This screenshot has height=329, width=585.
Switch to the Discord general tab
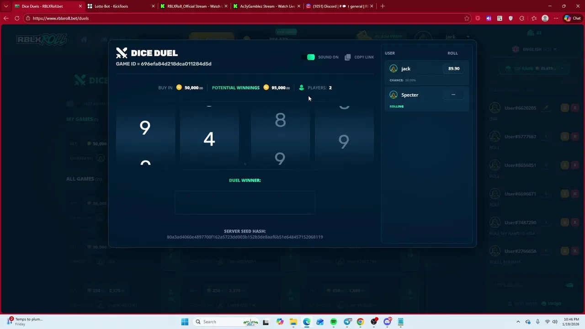tap(340, 6)
